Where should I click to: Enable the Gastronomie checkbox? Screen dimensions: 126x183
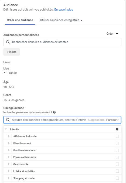pos(117,164)
